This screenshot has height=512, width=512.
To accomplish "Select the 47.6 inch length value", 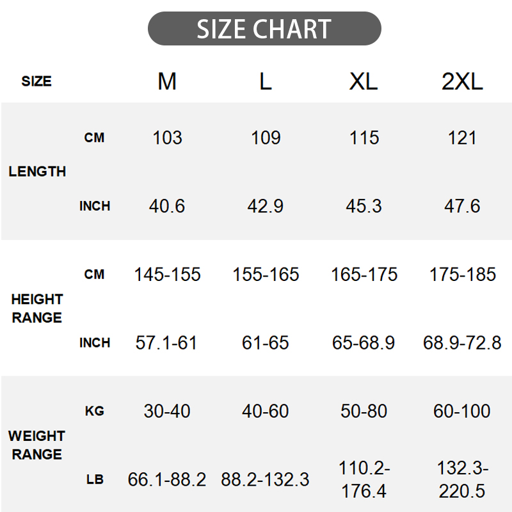I will coord(462,206).
